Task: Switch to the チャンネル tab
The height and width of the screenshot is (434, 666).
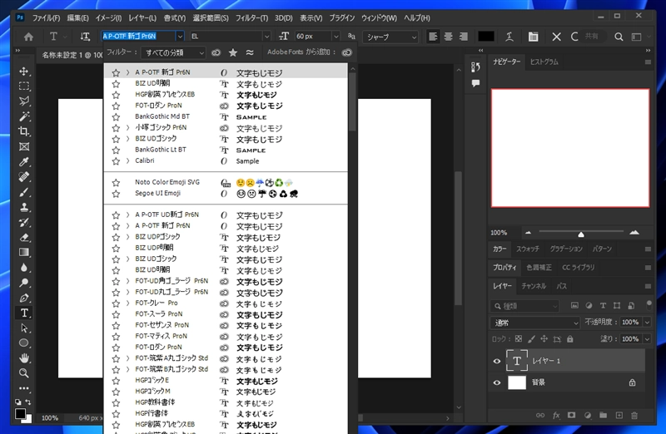Action: click(534, 286)
